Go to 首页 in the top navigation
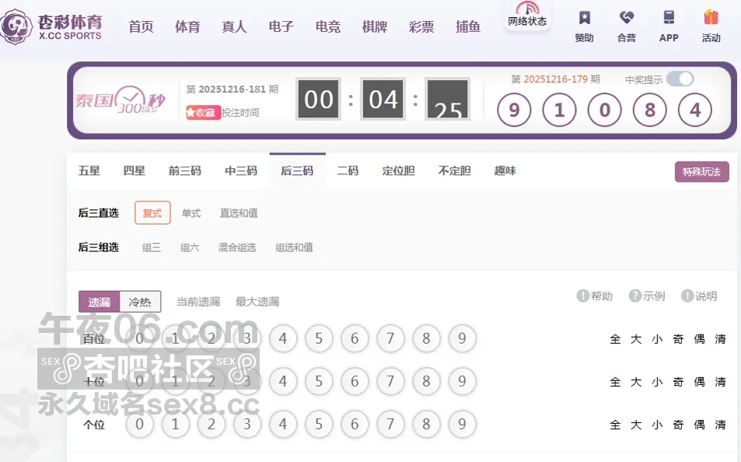 (x=141, y=26)
